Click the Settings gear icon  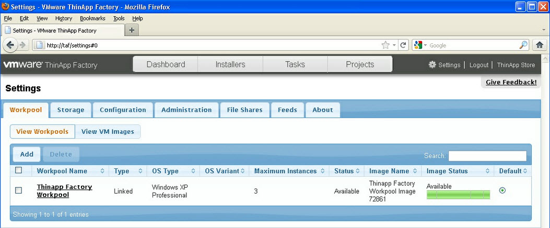pos(432,65)
